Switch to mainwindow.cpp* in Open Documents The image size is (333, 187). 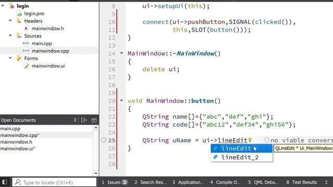(20, 135)
